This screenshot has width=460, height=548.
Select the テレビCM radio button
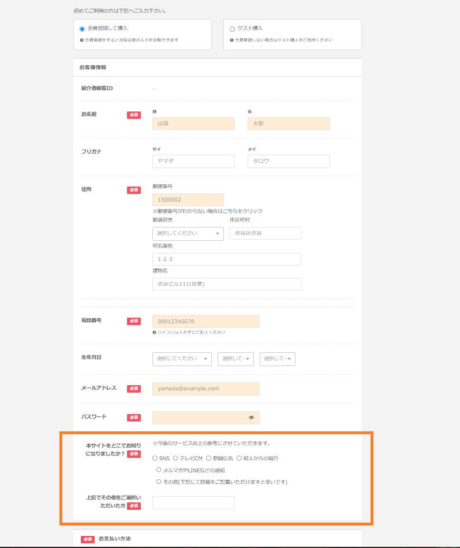tap(175, 458)
